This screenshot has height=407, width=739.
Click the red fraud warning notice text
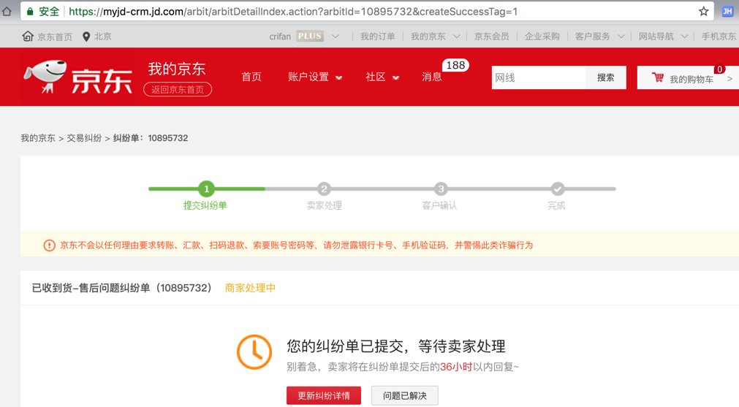[x=297, y=246]
